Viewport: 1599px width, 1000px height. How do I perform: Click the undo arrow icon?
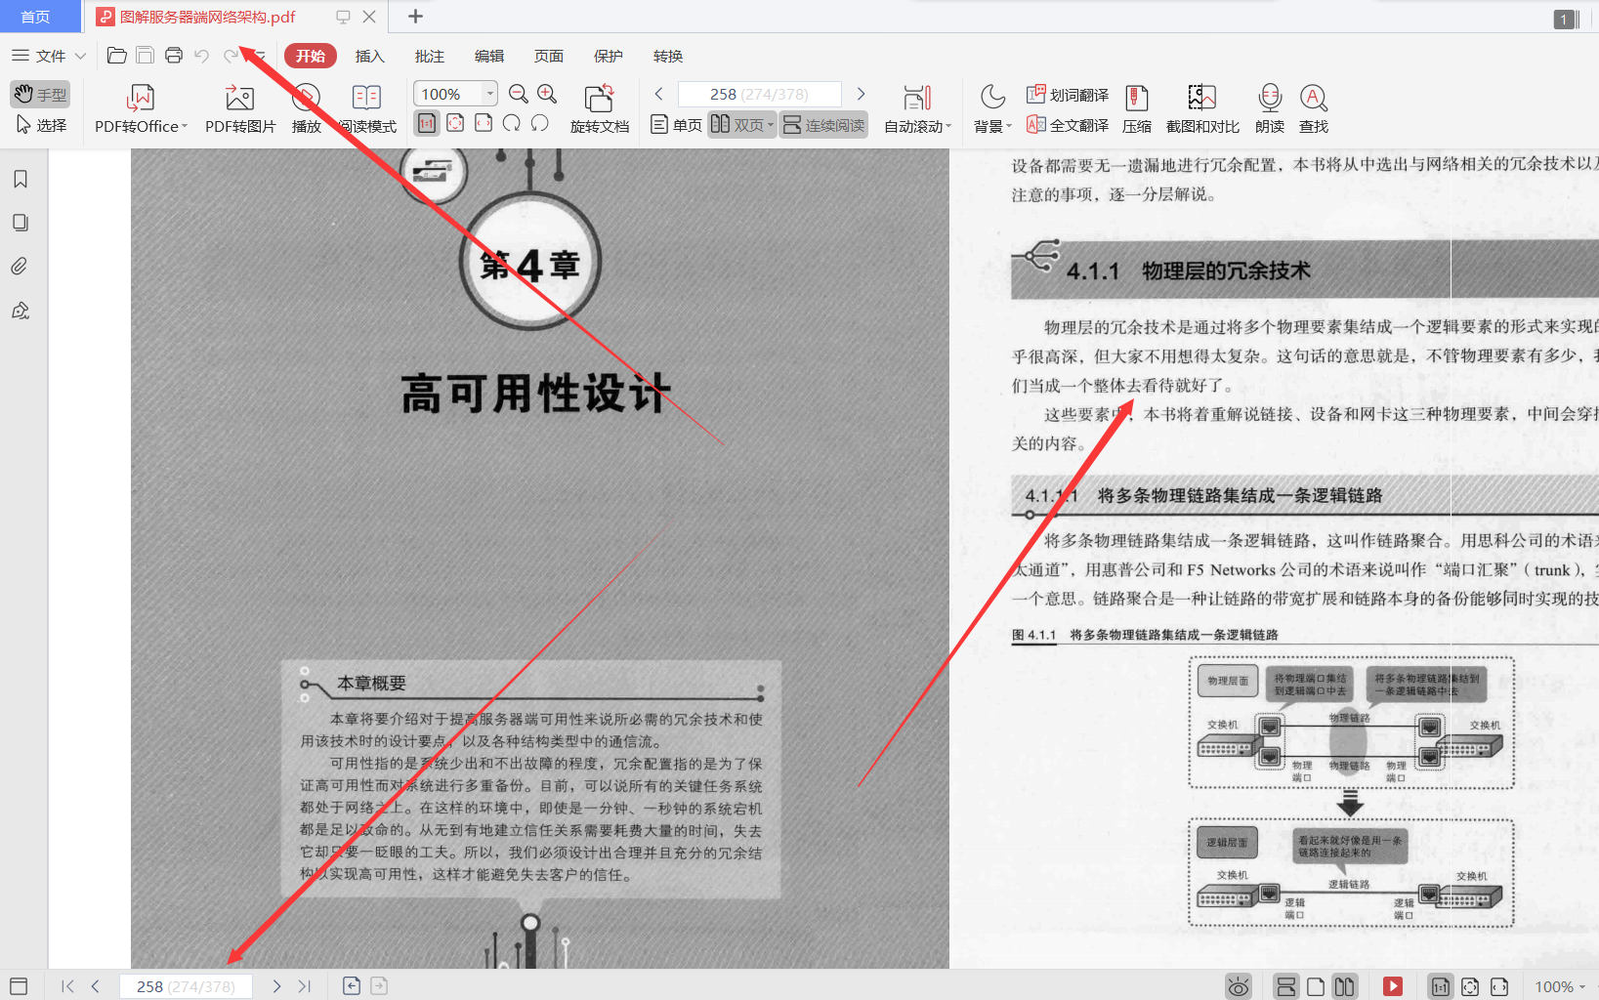tap(202, 56)
